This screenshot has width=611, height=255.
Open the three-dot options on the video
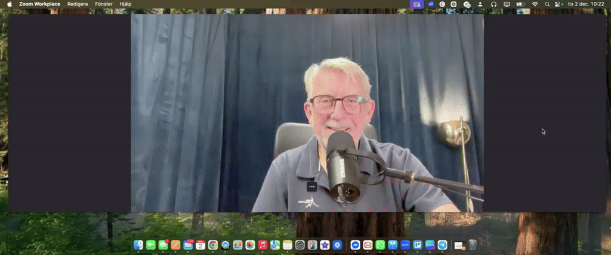coord(311,186)
